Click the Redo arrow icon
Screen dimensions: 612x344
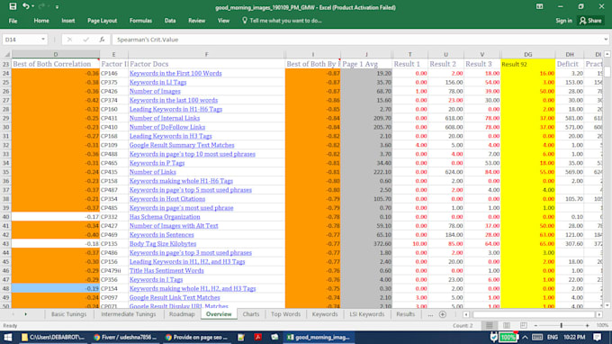point(41,6)
